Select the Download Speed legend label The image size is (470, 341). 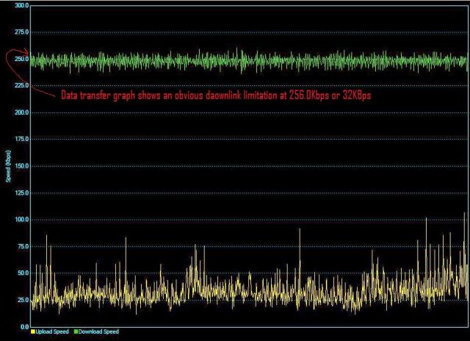tap(98, 331)
